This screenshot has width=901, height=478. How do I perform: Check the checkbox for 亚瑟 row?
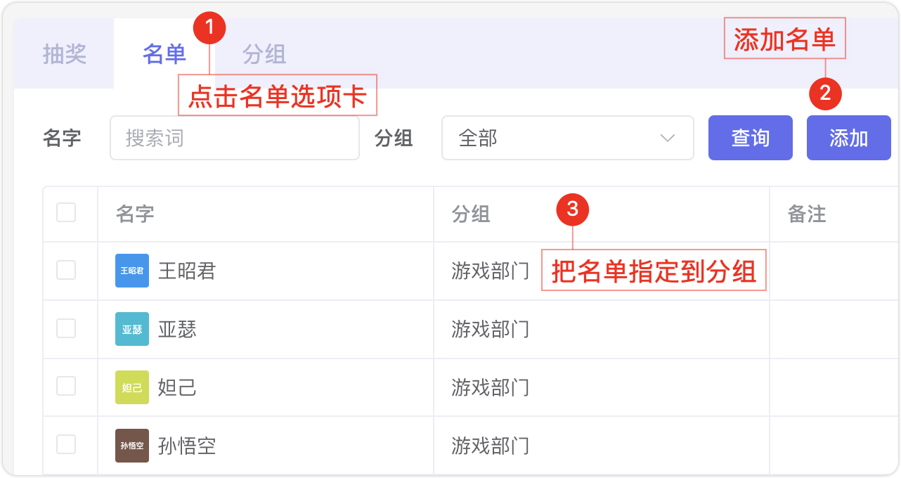coord(66,328)
